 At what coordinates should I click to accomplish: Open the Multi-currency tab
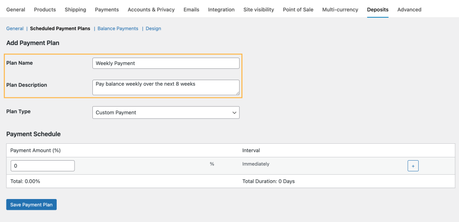tap(340, 9)
